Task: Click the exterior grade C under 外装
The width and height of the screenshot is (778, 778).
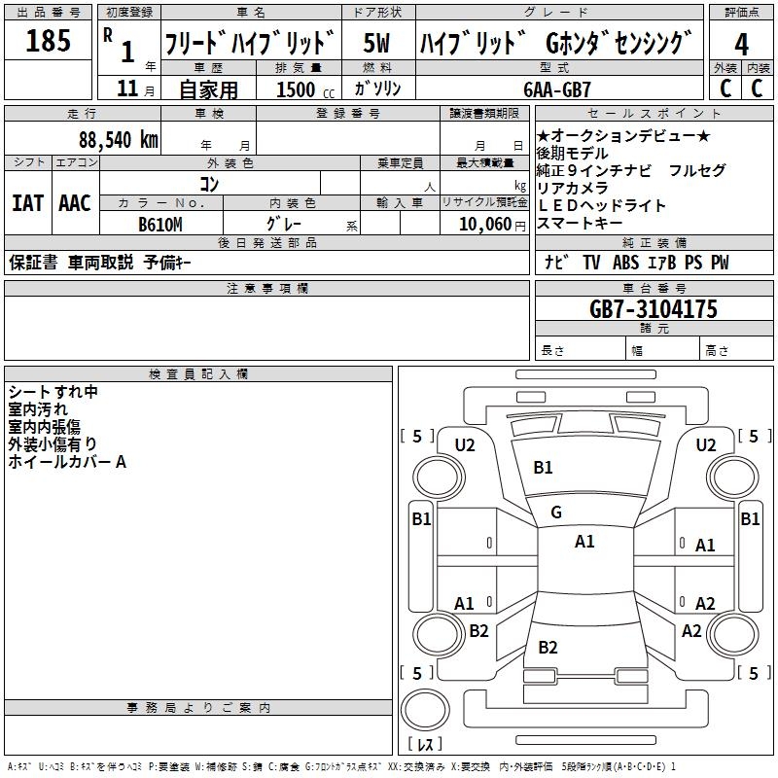Action: point(725,88)
